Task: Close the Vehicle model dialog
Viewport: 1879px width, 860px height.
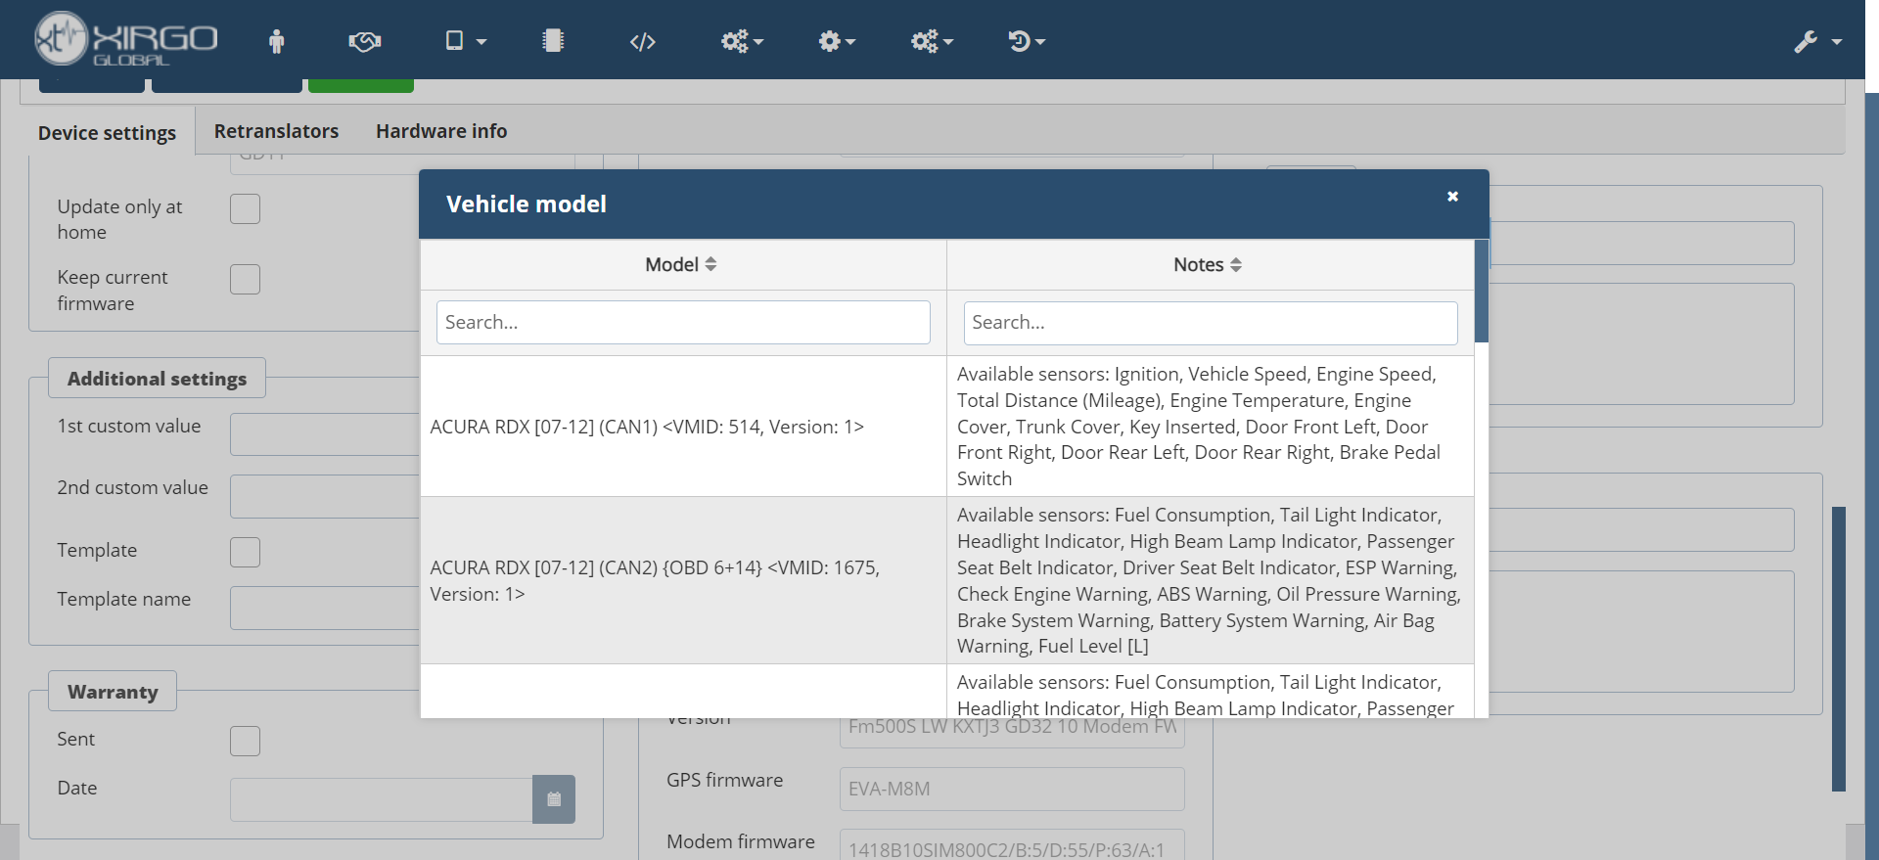Action: click(1452, 197)
